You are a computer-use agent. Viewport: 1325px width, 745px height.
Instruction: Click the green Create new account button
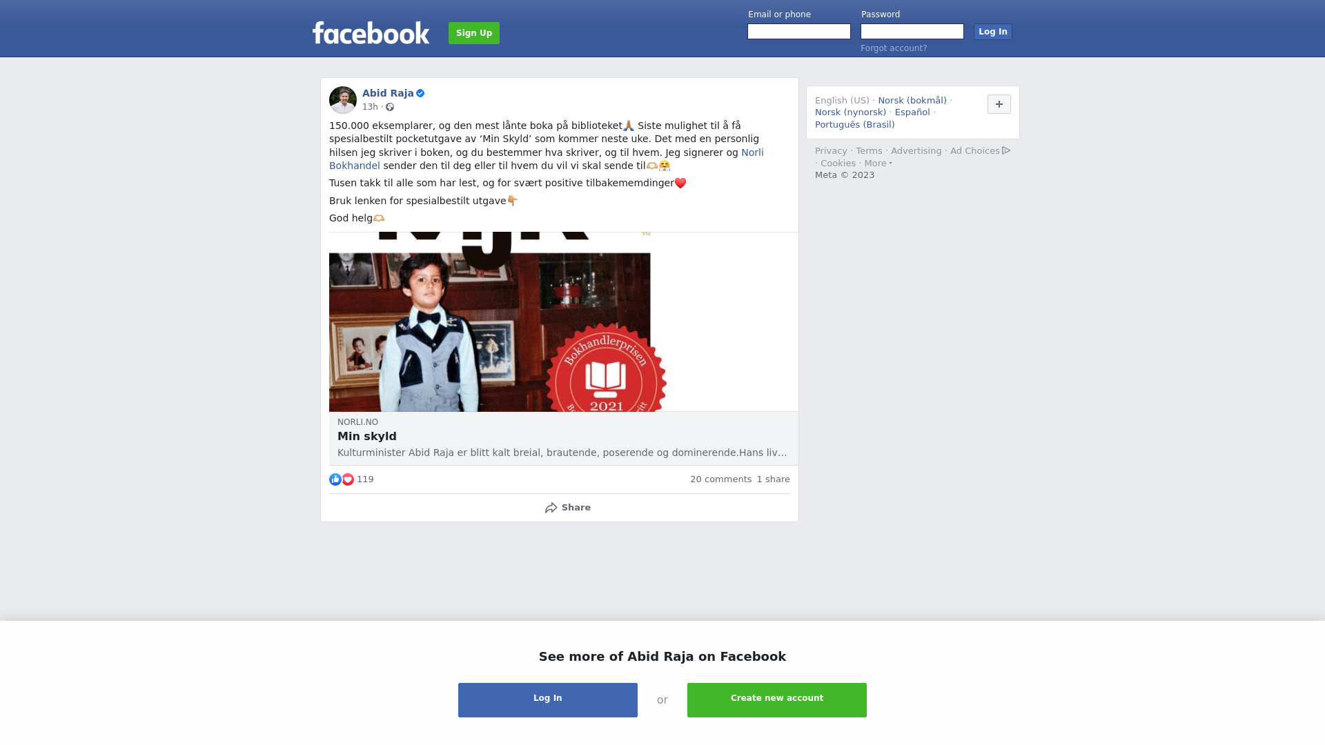pyautogui.click(x=777, y=700)
